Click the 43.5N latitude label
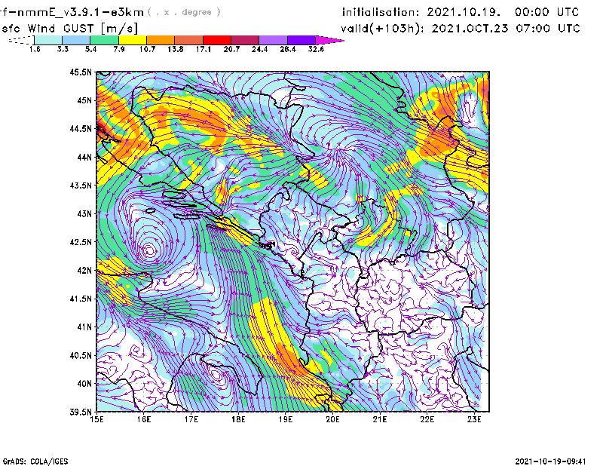The image size is (603, 466). point(81,185)
